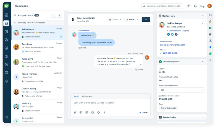Open Bess Kairo's conversation
The width and height of the screenshot is (216, 132).
point(38,47)
